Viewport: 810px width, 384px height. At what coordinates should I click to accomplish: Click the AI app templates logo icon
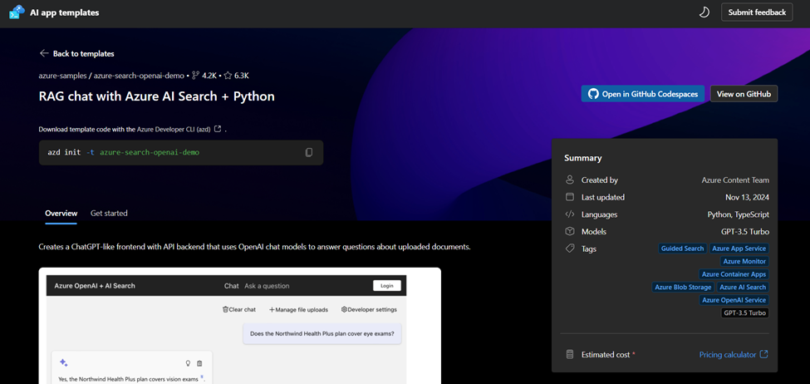[x=17, y=12]
